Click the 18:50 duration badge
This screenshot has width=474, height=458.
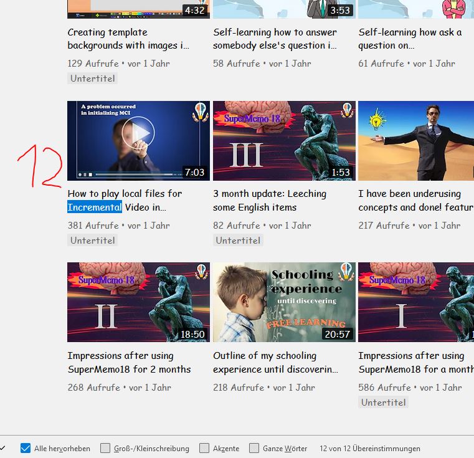[x=192, y=334]
